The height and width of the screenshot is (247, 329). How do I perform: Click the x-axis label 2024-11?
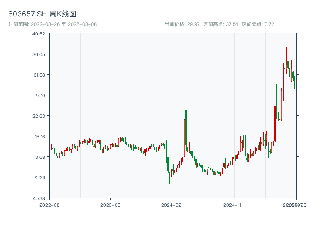click(232, 205)
